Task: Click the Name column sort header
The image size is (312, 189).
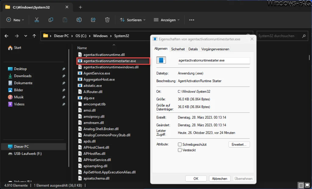Action: click(82, 48)
